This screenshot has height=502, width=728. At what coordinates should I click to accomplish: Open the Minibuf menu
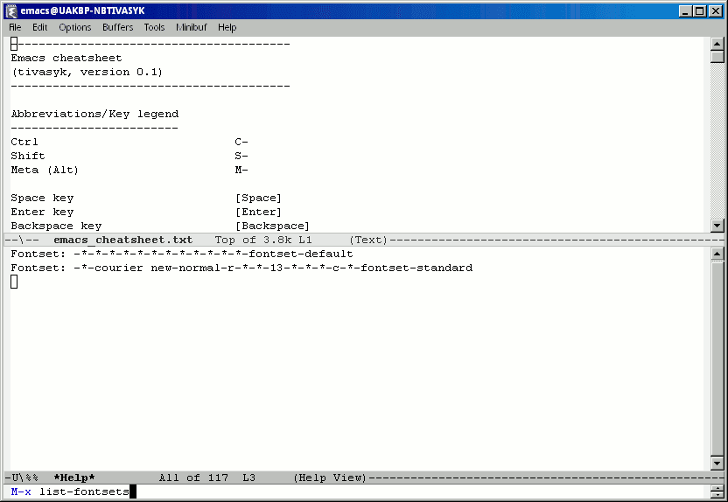(x=192, y=27)
